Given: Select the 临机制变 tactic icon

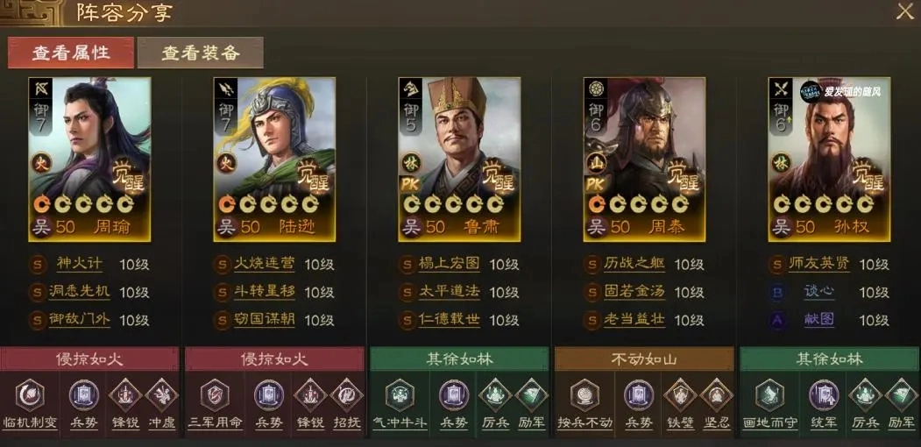Looking at the screenshot, I should (x=30, y=394).
